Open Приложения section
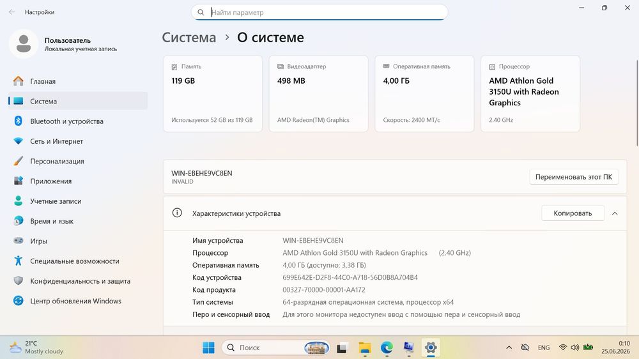 (78, 181)
